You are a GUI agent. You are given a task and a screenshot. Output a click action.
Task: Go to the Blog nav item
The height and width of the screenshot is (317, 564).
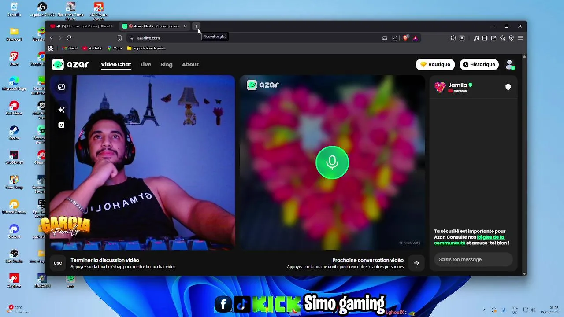167,64
